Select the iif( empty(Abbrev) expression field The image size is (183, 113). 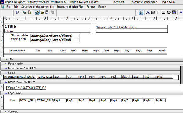coord(15,77)
